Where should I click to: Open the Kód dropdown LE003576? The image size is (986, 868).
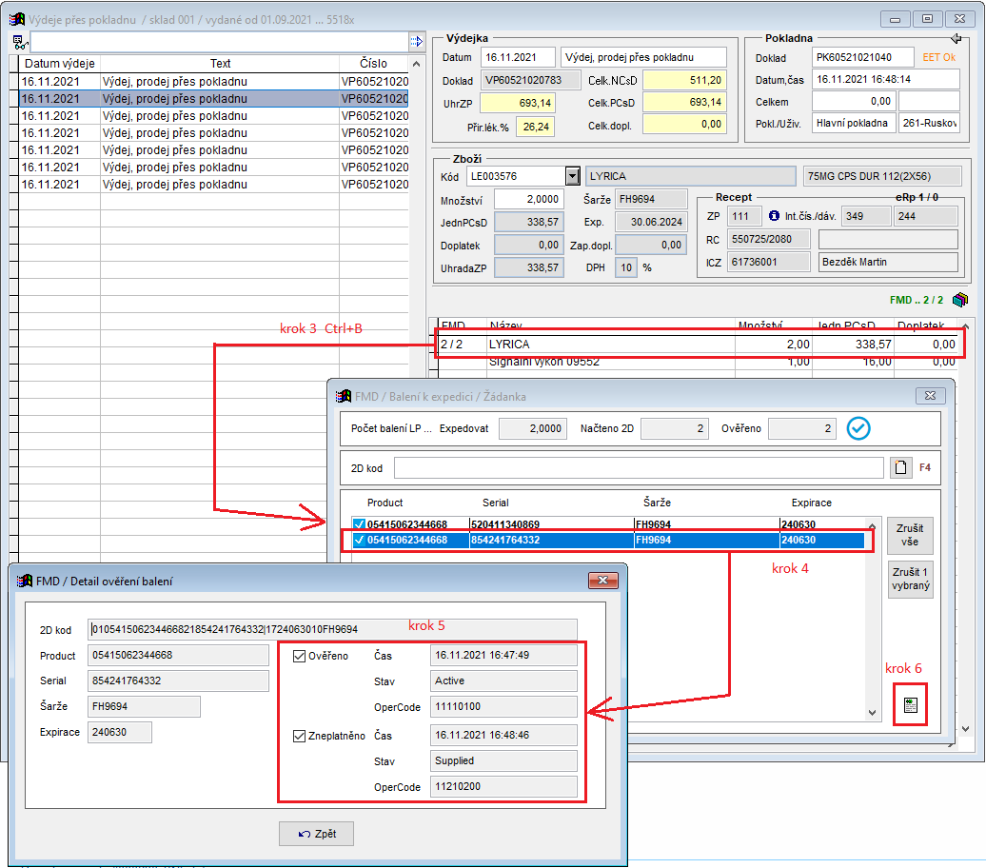(572, 176)
